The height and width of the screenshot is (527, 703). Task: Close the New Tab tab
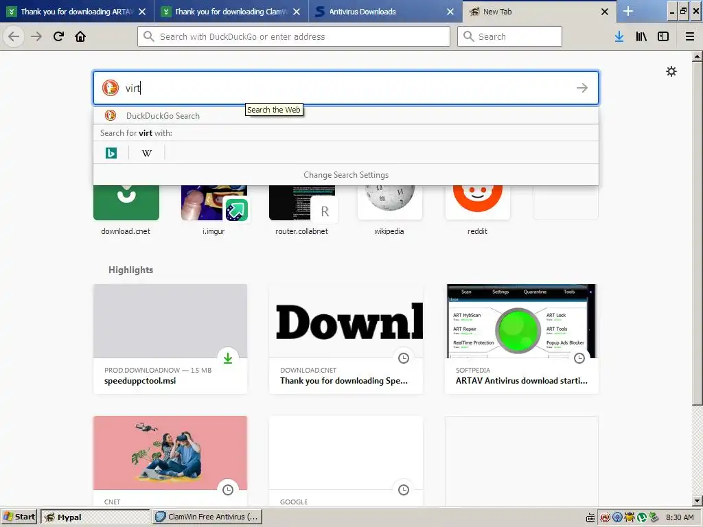pyautogui.click(x=605, y=12)
